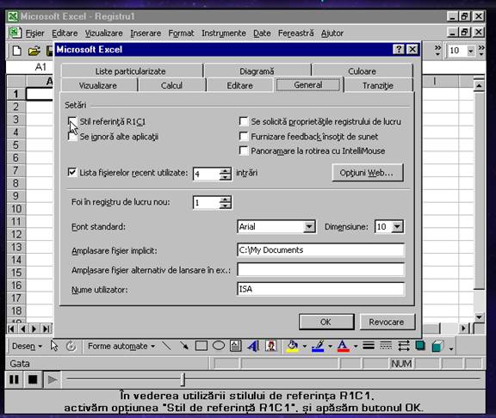Click the Line Color brush icon
The height and width of the screenshot is (418, 496).
tap(318, 346)
